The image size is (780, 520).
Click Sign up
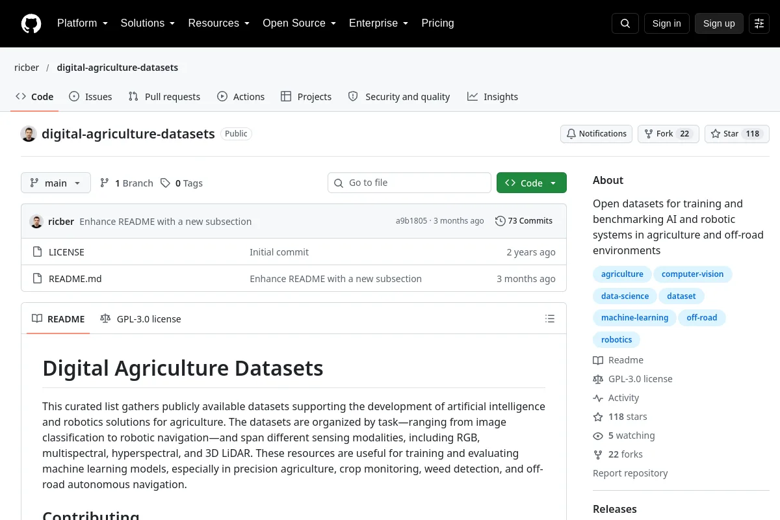[719, 23]
